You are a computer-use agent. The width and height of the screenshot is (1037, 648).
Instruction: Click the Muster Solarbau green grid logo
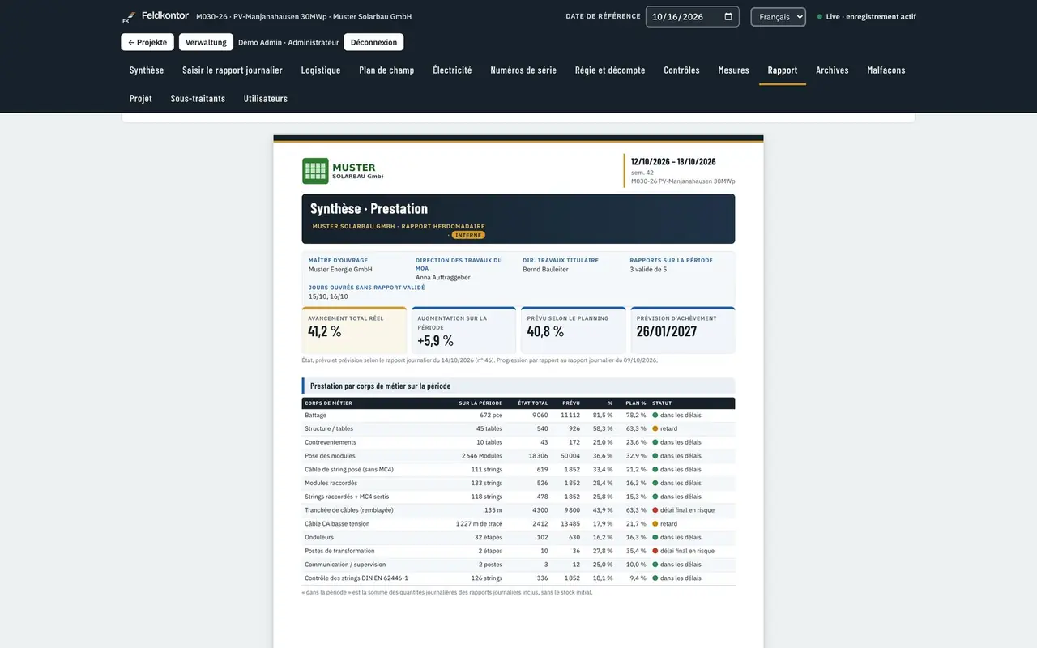(x=315, y=171)
